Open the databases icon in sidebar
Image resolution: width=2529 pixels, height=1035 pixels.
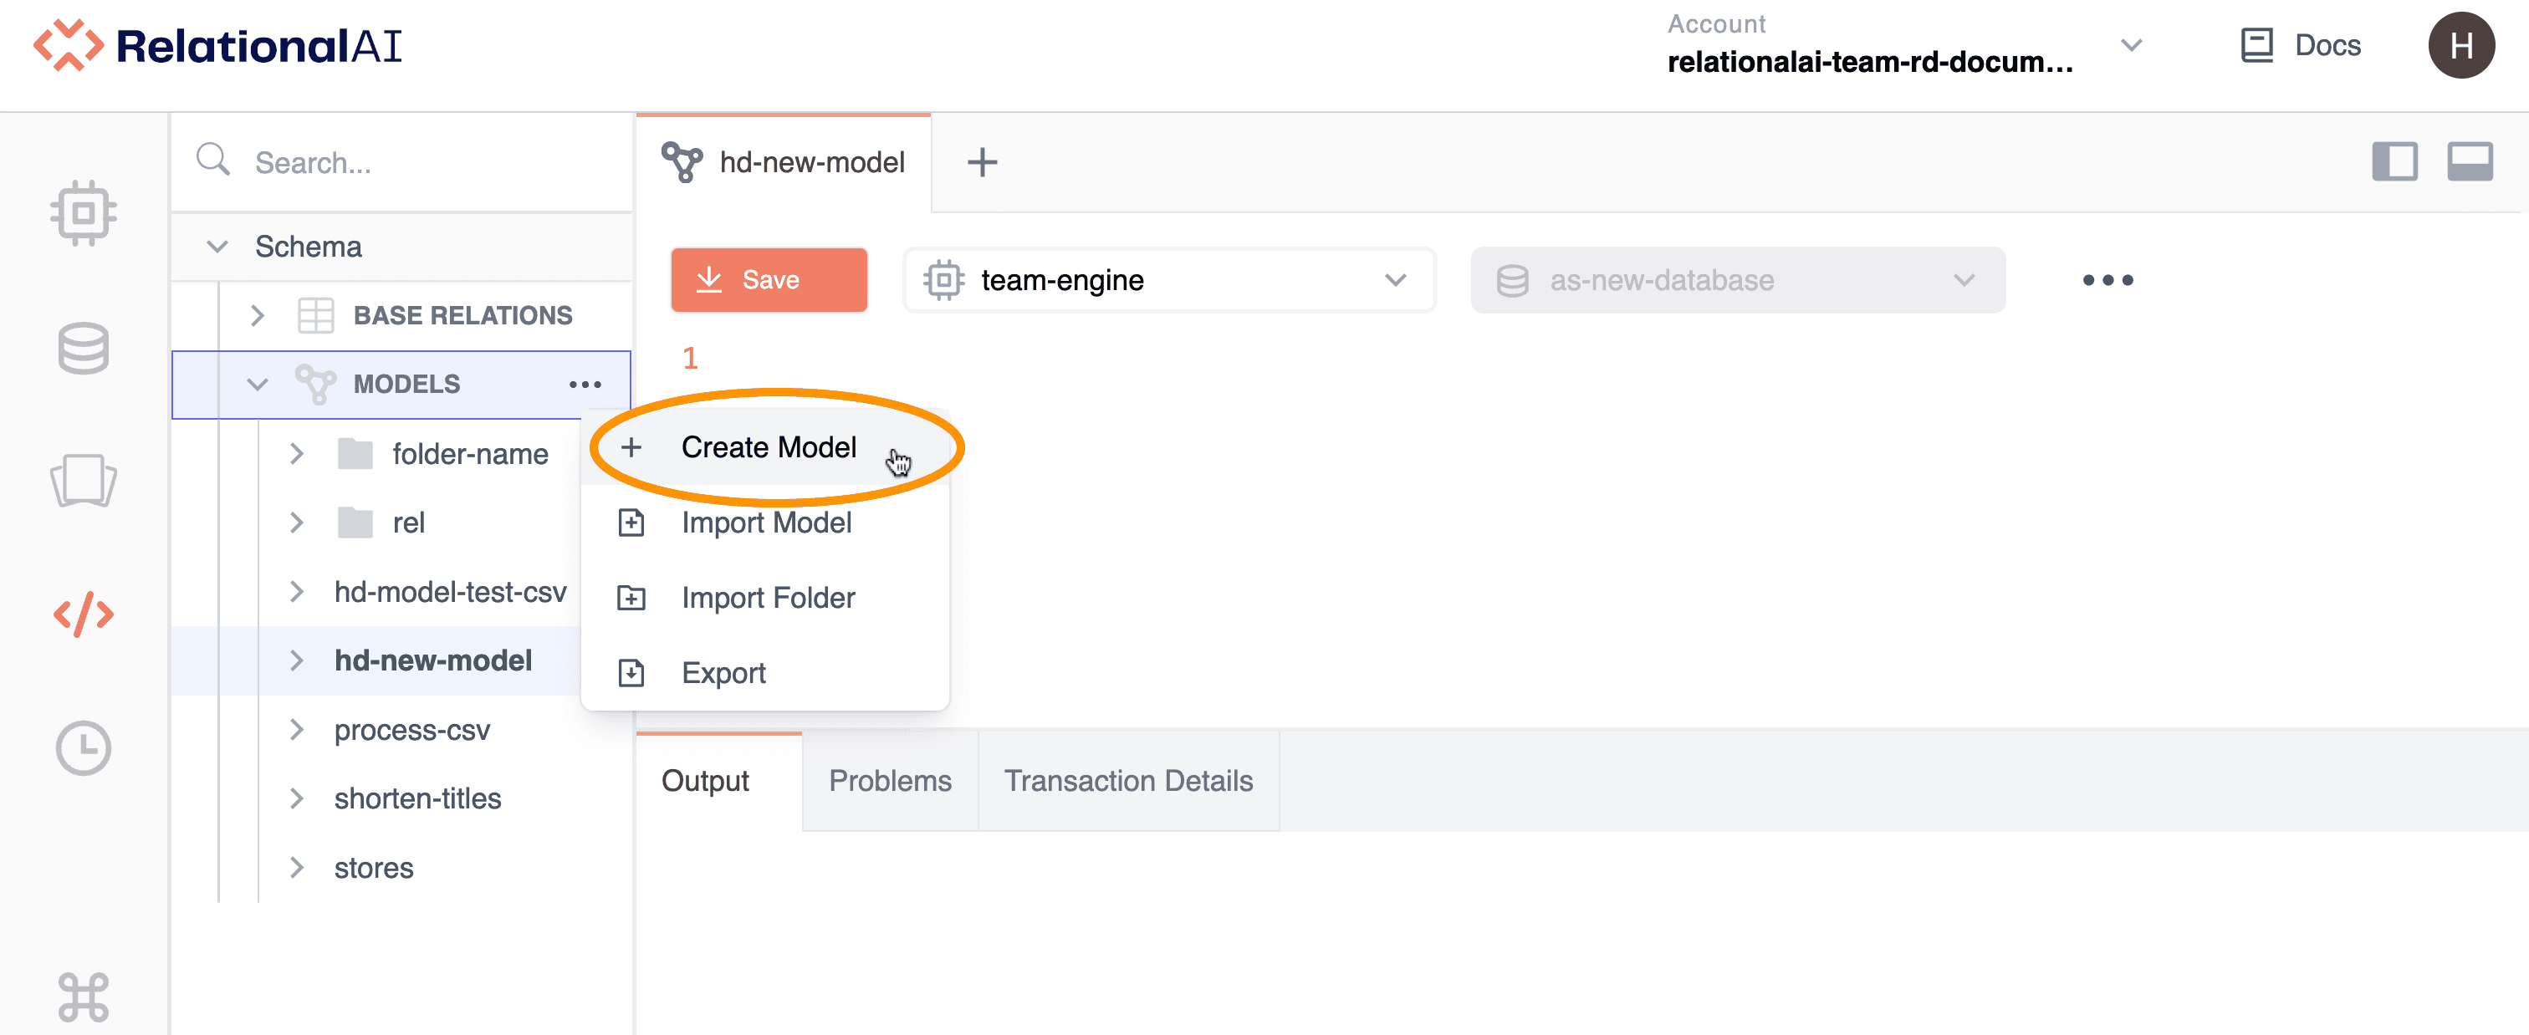tap(84, 349)
